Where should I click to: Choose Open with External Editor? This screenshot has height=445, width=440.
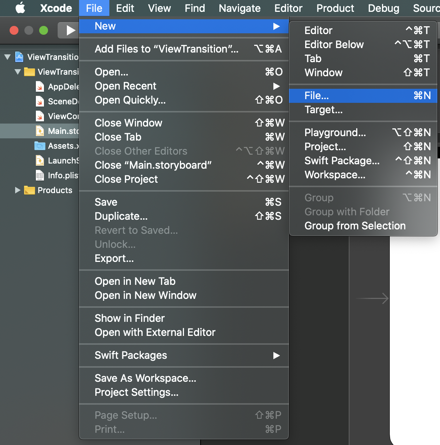[x=184, y=332]
